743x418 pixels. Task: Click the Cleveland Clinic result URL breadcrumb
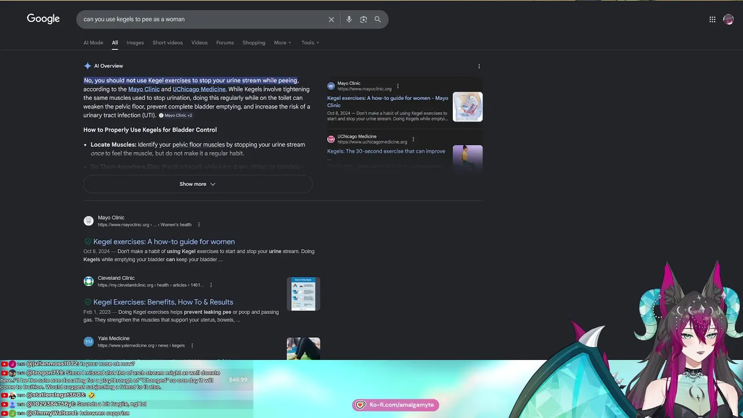click(x=150, y=285)
